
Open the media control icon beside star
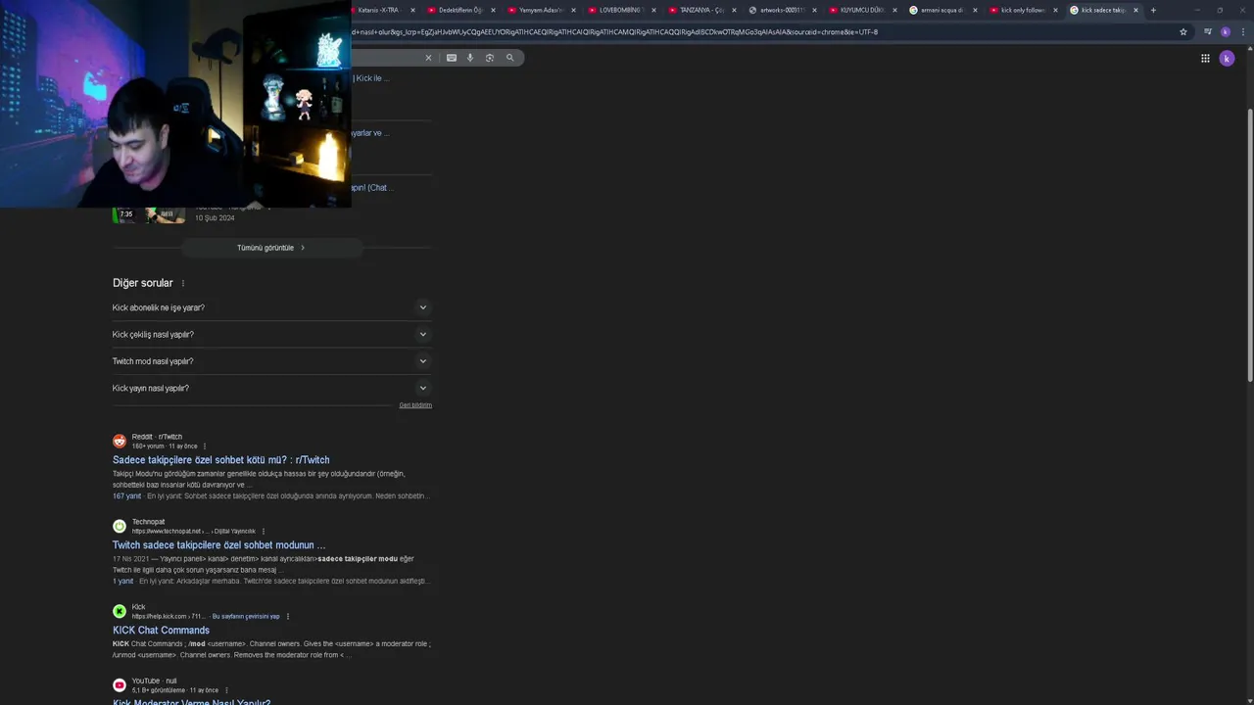(x=1208, y=31)
